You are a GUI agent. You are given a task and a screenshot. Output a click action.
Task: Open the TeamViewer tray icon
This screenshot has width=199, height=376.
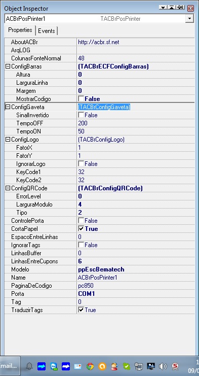[x=54, y=366]
